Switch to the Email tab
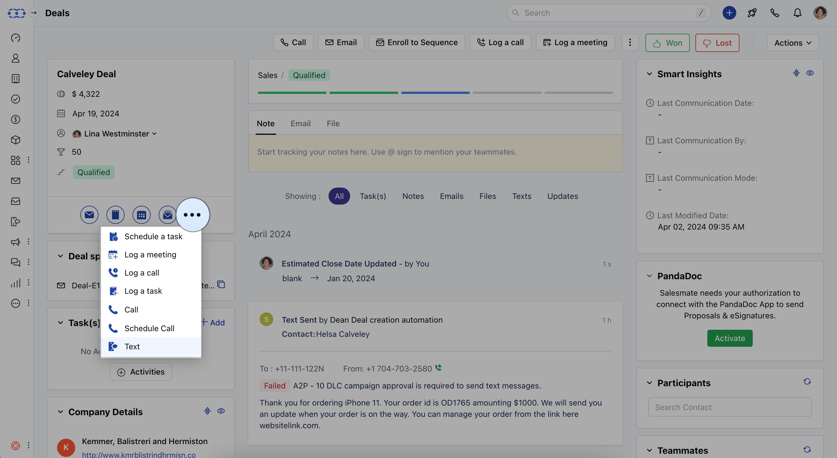Viewport: 837px width, 458px height. [300, 123]
